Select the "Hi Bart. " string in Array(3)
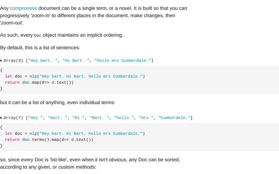279x174 pixels. tap(76, 60)
